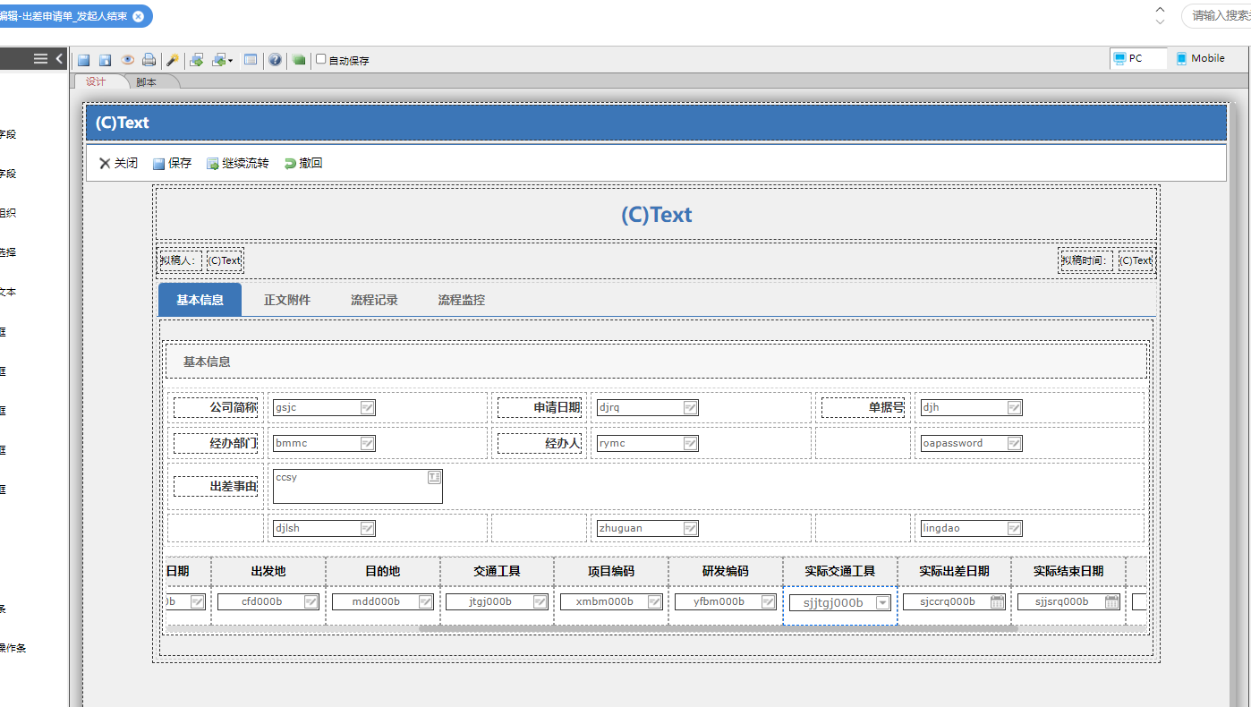Click the icon beside 继续流转
The width and height of the screenshot is (1251, 707).
213,164
